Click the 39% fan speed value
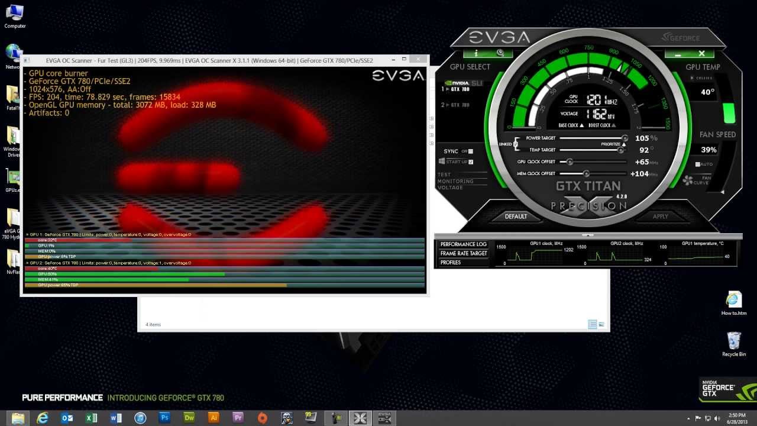The image size is (757, 426). [709, 150]
